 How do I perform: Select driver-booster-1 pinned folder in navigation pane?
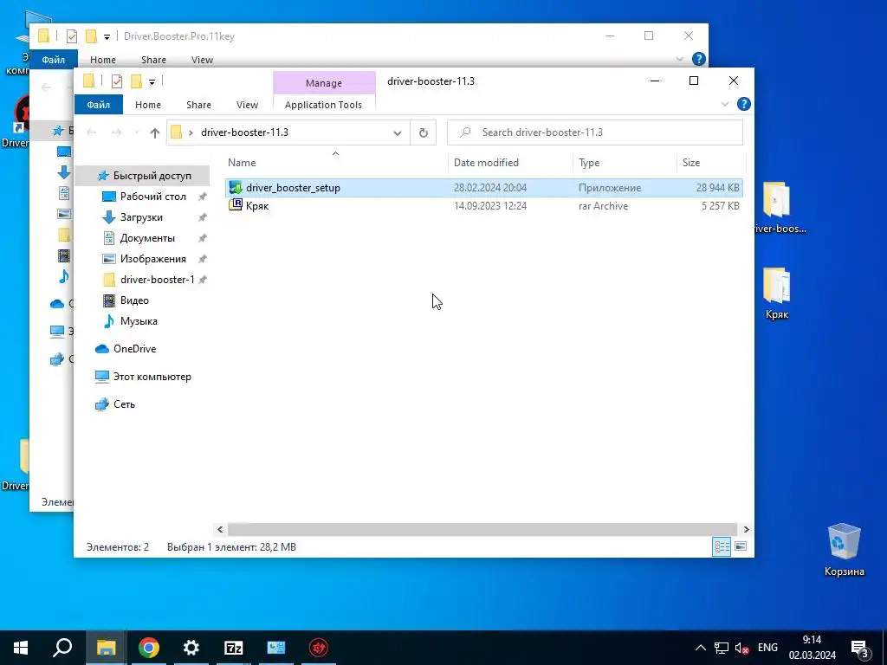157,280
